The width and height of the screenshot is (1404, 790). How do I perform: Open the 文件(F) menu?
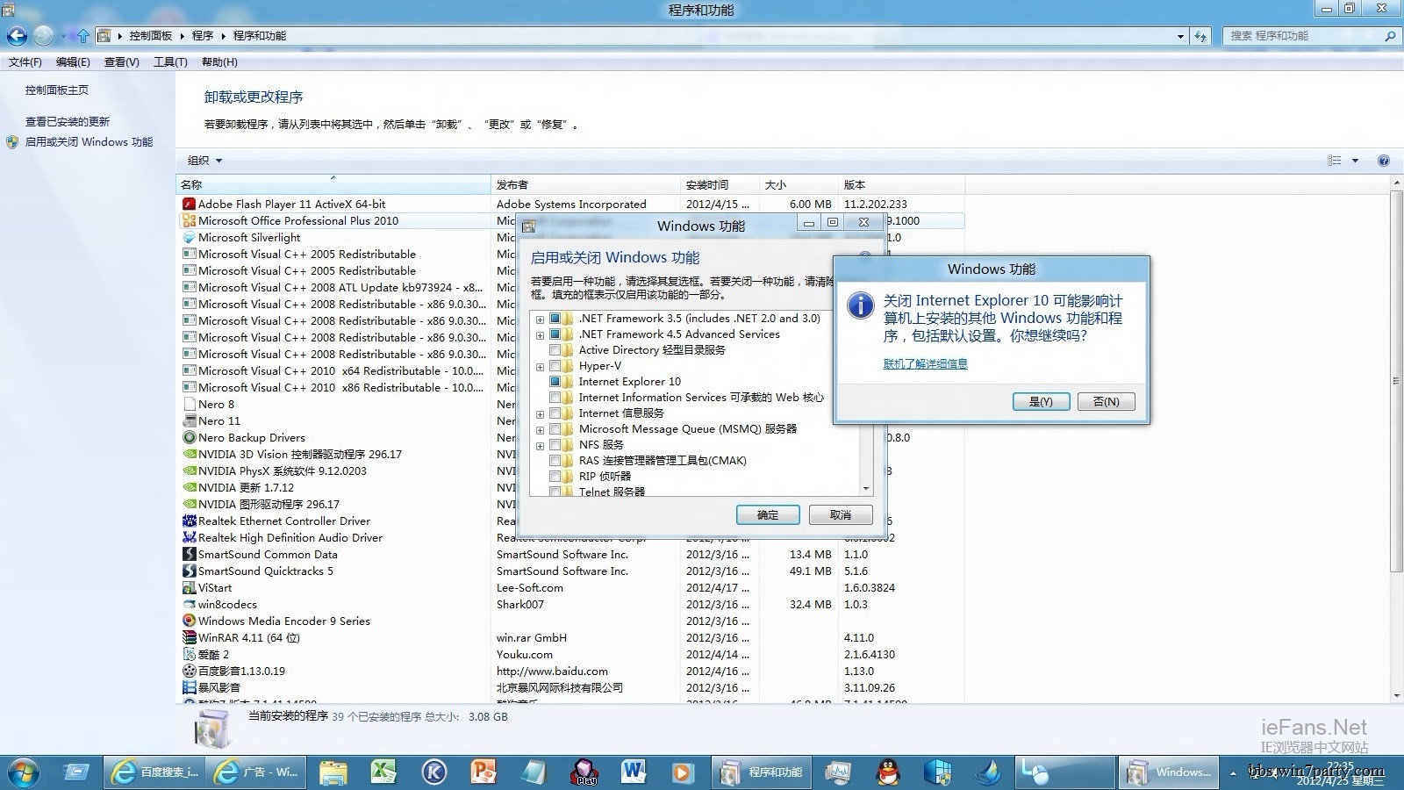click(25, 62)
